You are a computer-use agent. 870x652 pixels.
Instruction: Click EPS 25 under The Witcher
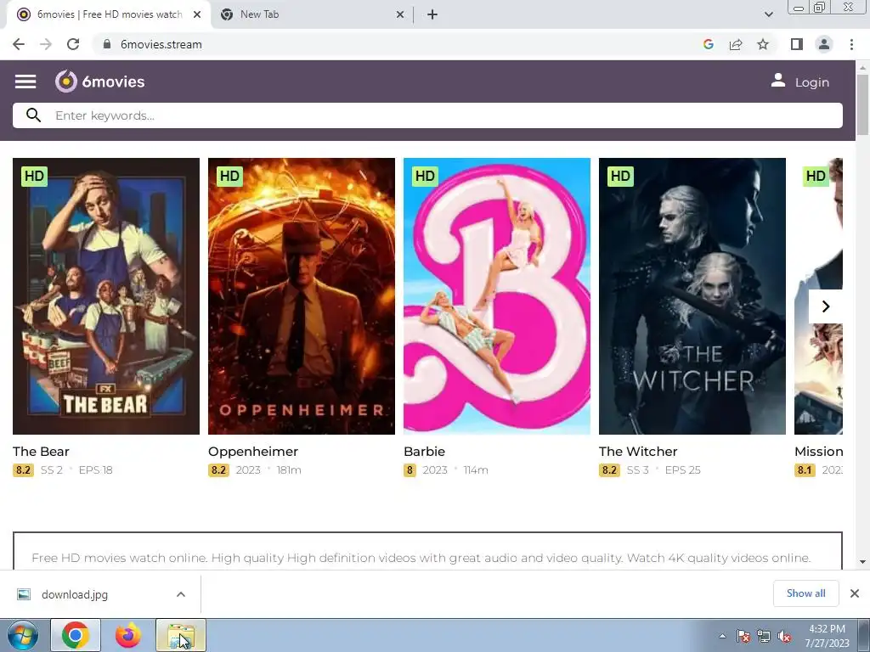point(682,470)
